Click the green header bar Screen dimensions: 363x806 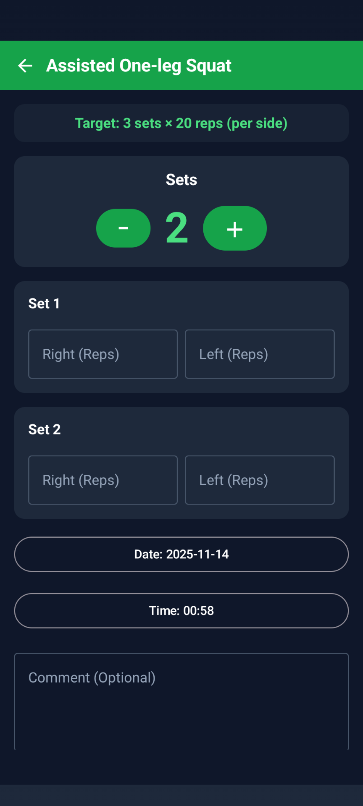pos(302,65)
